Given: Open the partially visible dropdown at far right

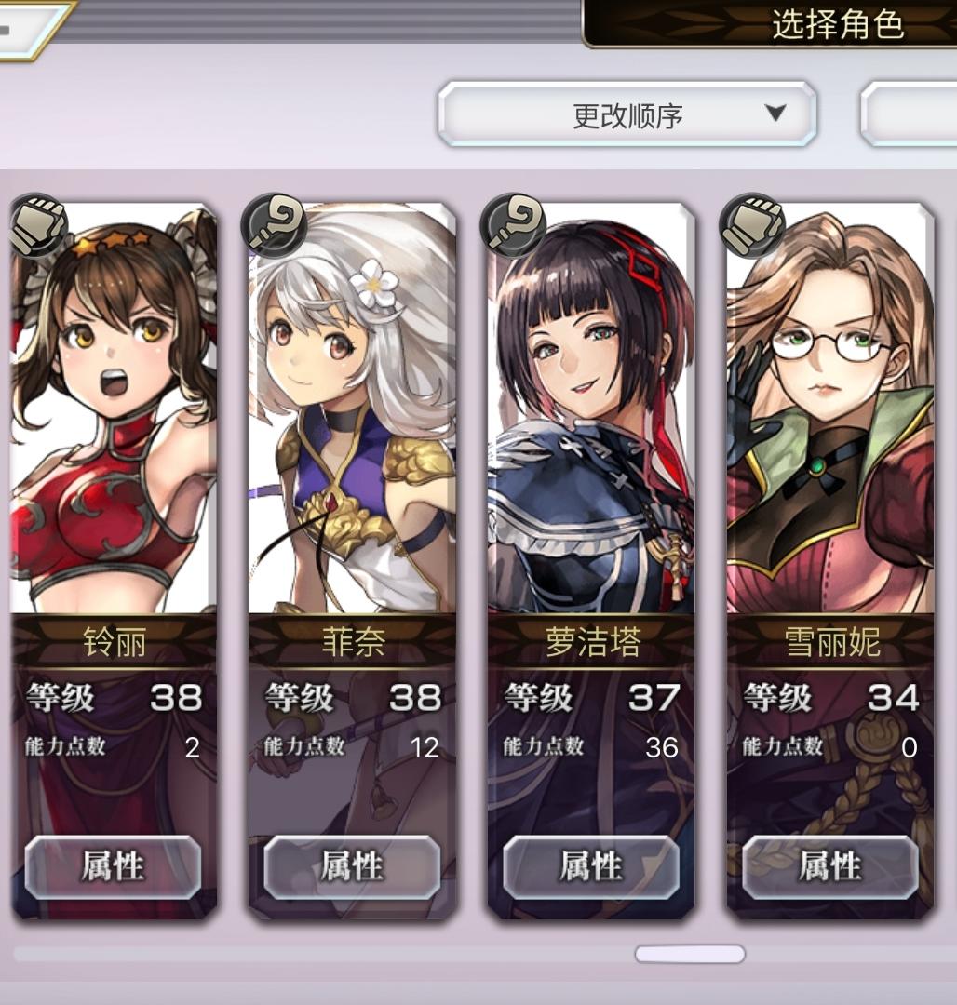Looking at the screenshot, I should 909,114.
